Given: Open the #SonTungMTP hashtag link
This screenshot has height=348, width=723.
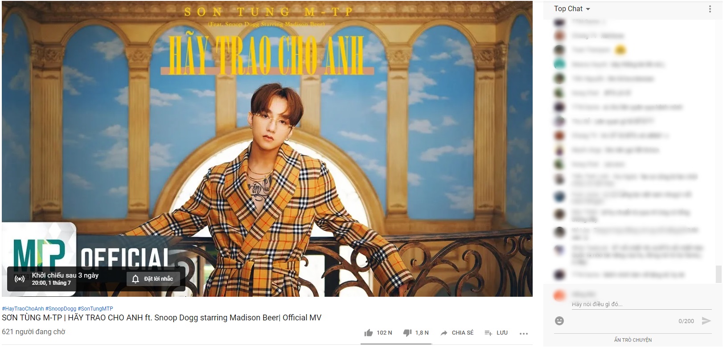Looking at the screenshot, I should [95, 308].
